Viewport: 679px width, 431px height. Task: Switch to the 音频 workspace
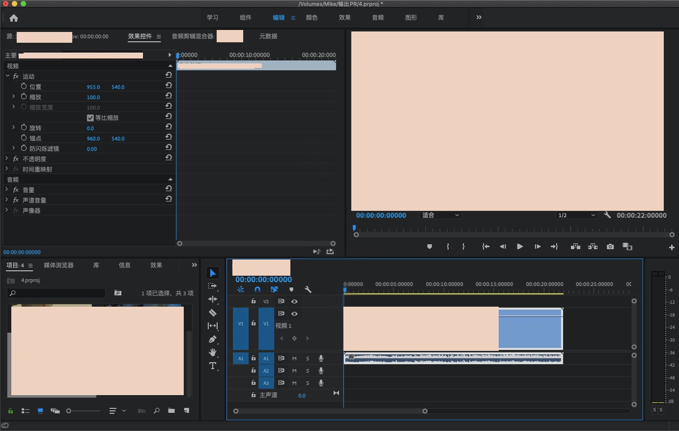pos(378,18)
